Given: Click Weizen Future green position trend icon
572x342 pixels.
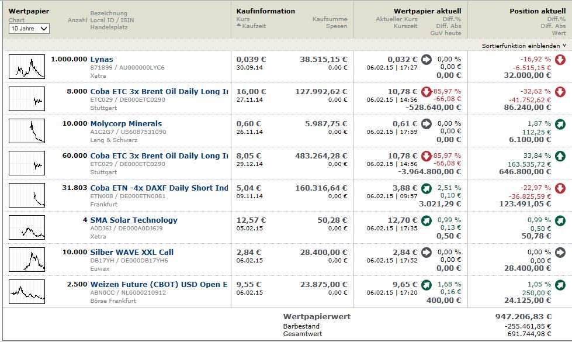Looking at the screenshot, I should click(560, 285).
